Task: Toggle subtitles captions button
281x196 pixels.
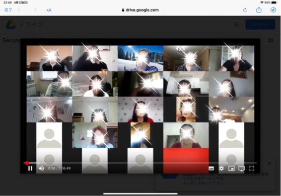Action: tap(212, 168)
